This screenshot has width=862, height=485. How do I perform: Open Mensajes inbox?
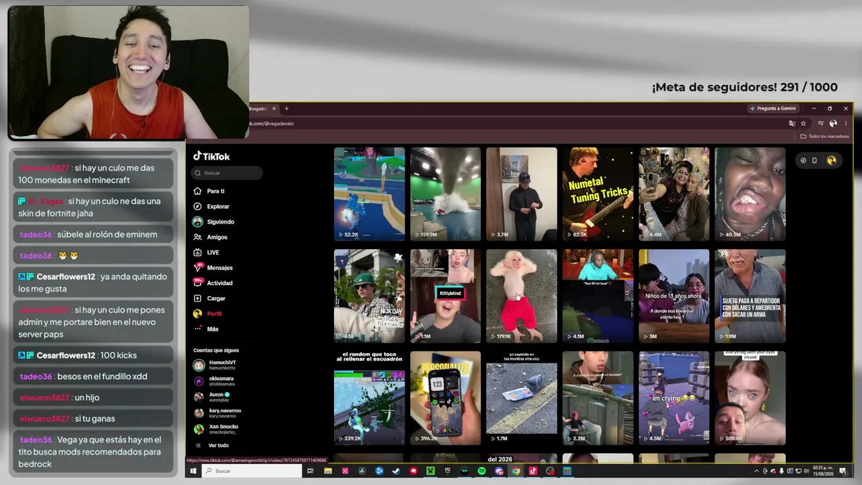pyautogui.click(x=213, y=267)
